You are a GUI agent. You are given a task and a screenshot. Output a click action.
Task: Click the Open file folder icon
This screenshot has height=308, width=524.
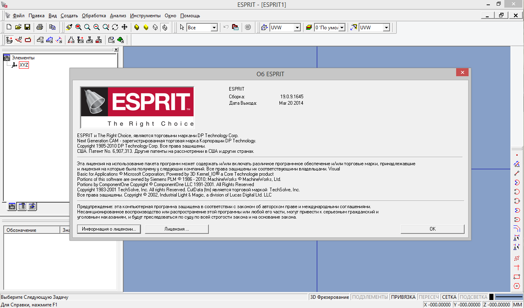[18, 27]
